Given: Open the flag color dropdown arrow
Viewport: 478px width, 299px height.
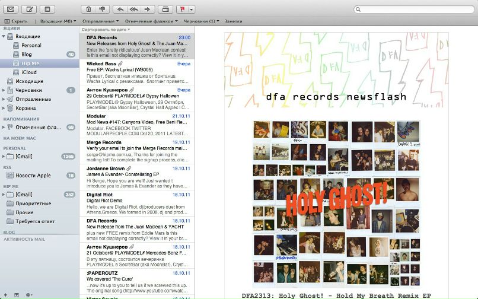Looking at the screenshot, I should (x=192, y=9).
